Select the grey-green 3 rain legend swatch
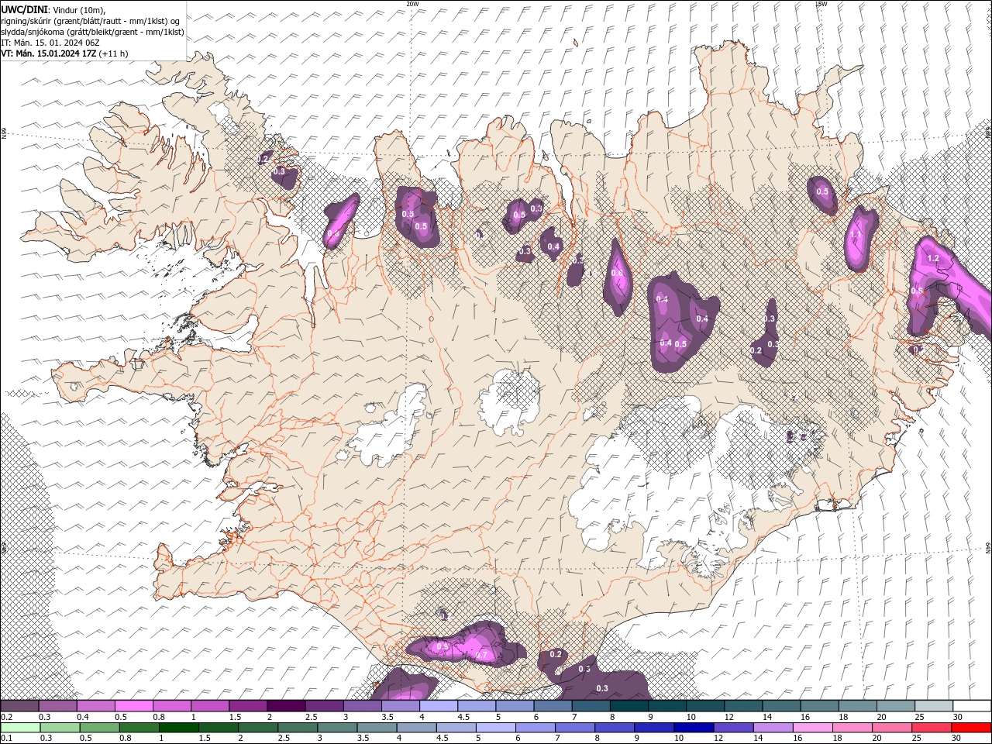 pyautogui.click(x=337, y=728)
